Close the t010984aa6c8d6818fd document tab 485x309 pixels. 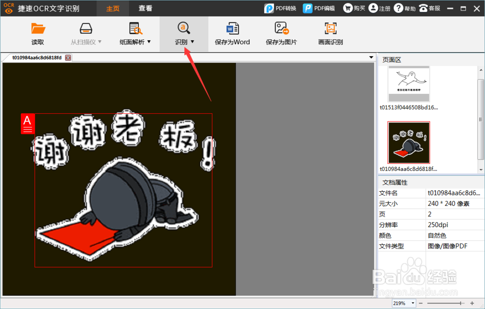pyautogui.click(x=68, y=58)
